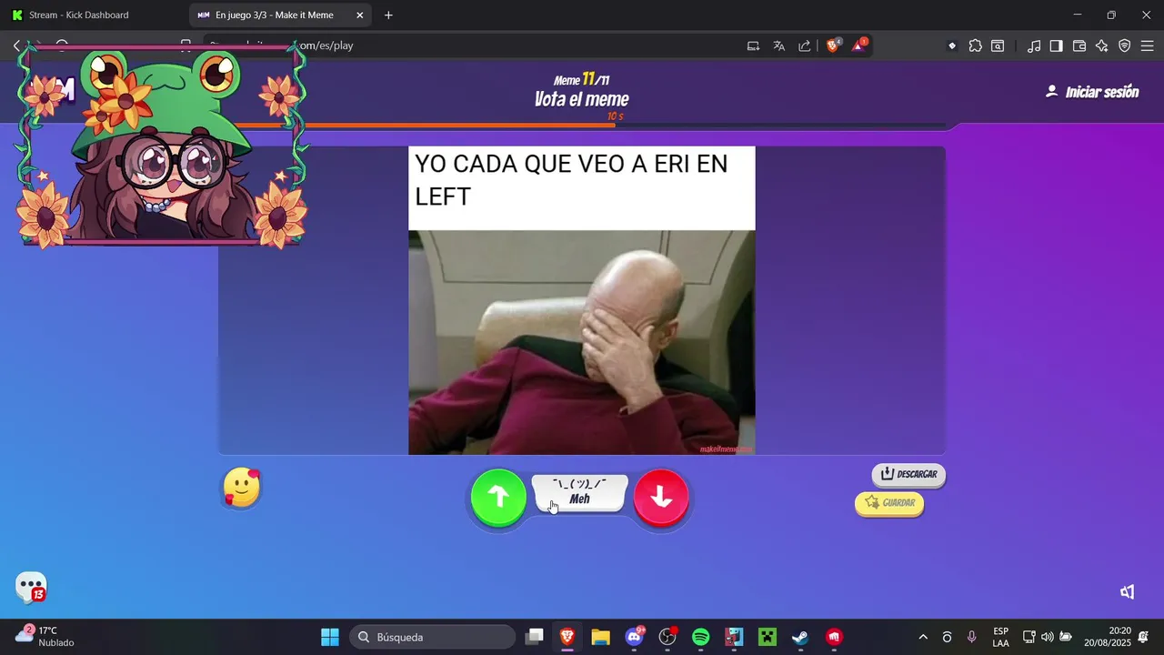Open File Explorer from the taskbar

pyautogui.click(x=600, y=637)
